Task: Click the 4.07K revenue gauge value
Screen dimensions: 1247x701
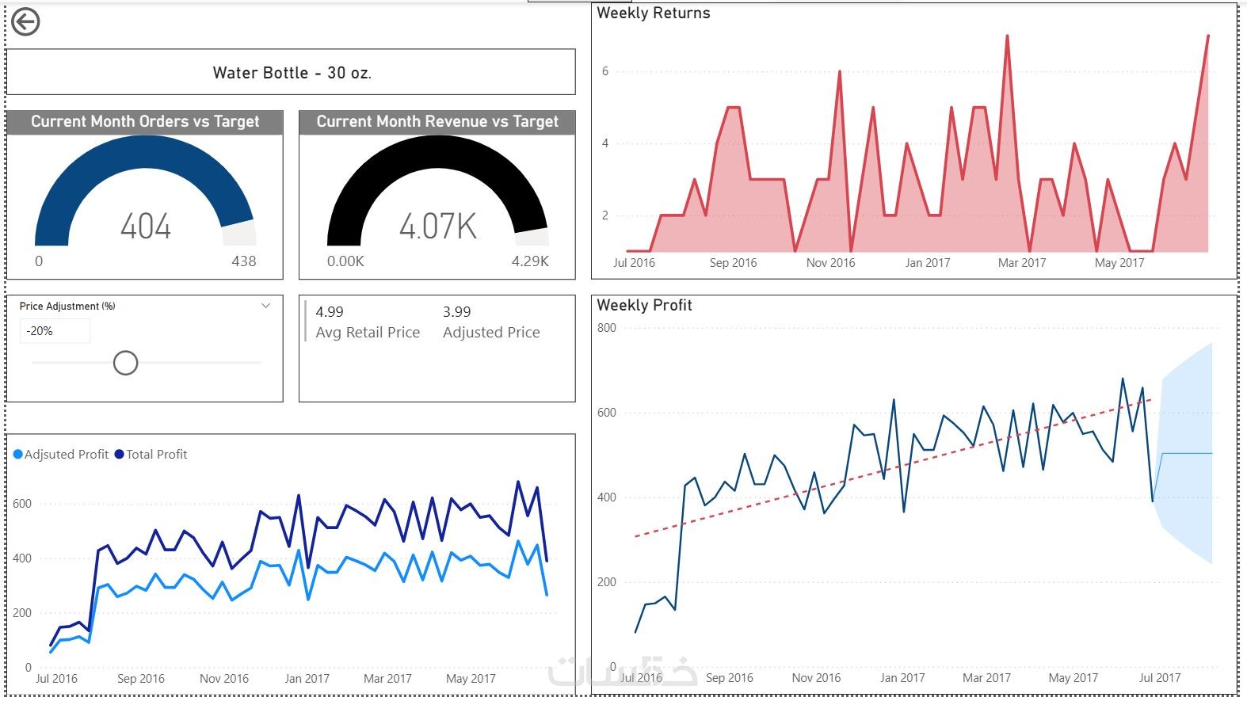Action: click(437, 227)
